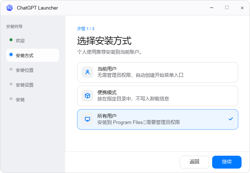Click the gray dot beside 安装设置
Image resolution: width=250 pixels, height=173 pixels.
pyautogui.click(x=11, y=84)
